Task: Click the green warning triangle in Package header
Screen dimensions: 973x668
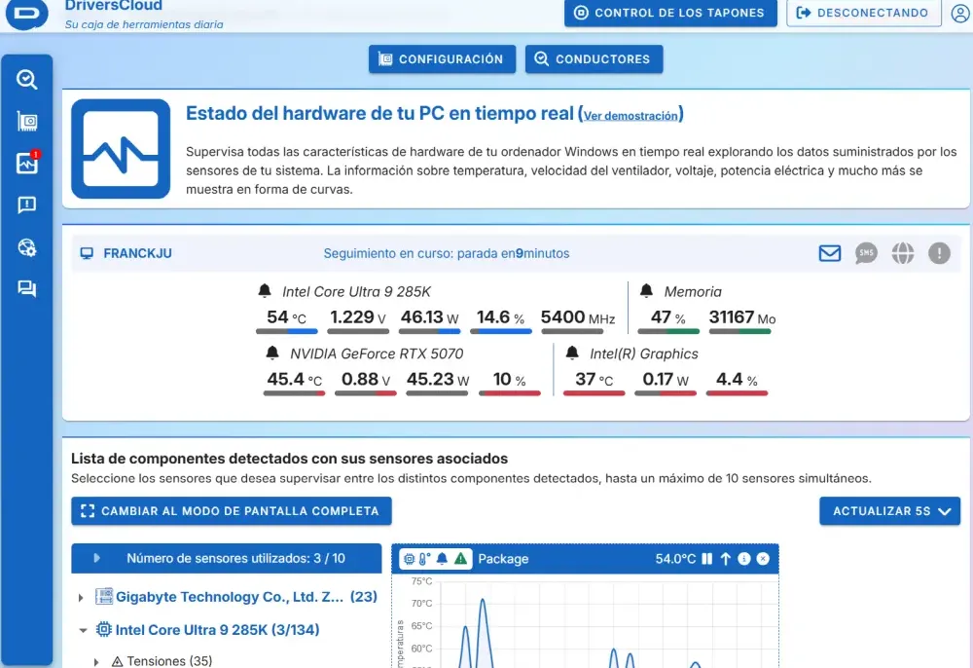Action: point(460,559)
